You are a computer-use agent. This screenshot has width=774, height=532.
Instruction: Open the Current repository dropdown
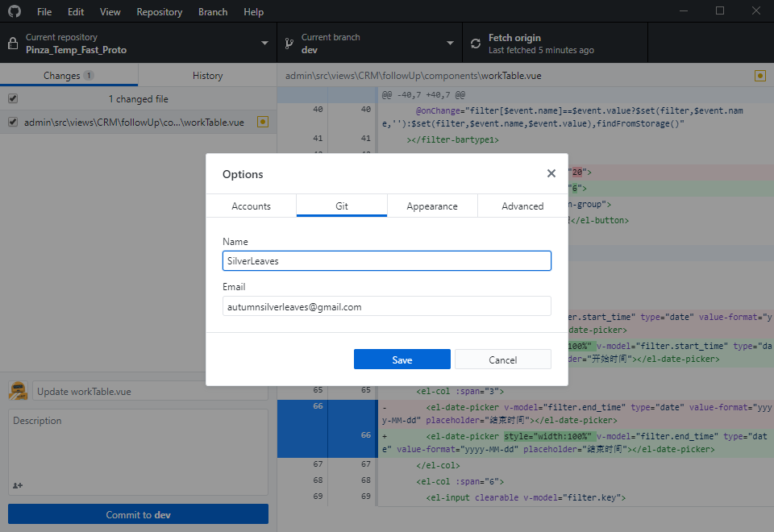coord(263,43)
